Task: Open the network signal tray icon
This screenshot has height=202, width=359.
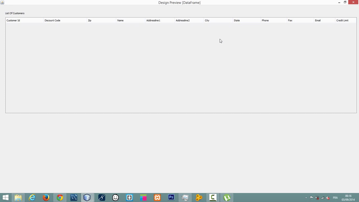Action: [x=322, y=198]
